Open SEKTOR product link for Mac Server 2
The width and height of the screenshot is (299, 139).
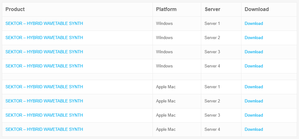44,101
